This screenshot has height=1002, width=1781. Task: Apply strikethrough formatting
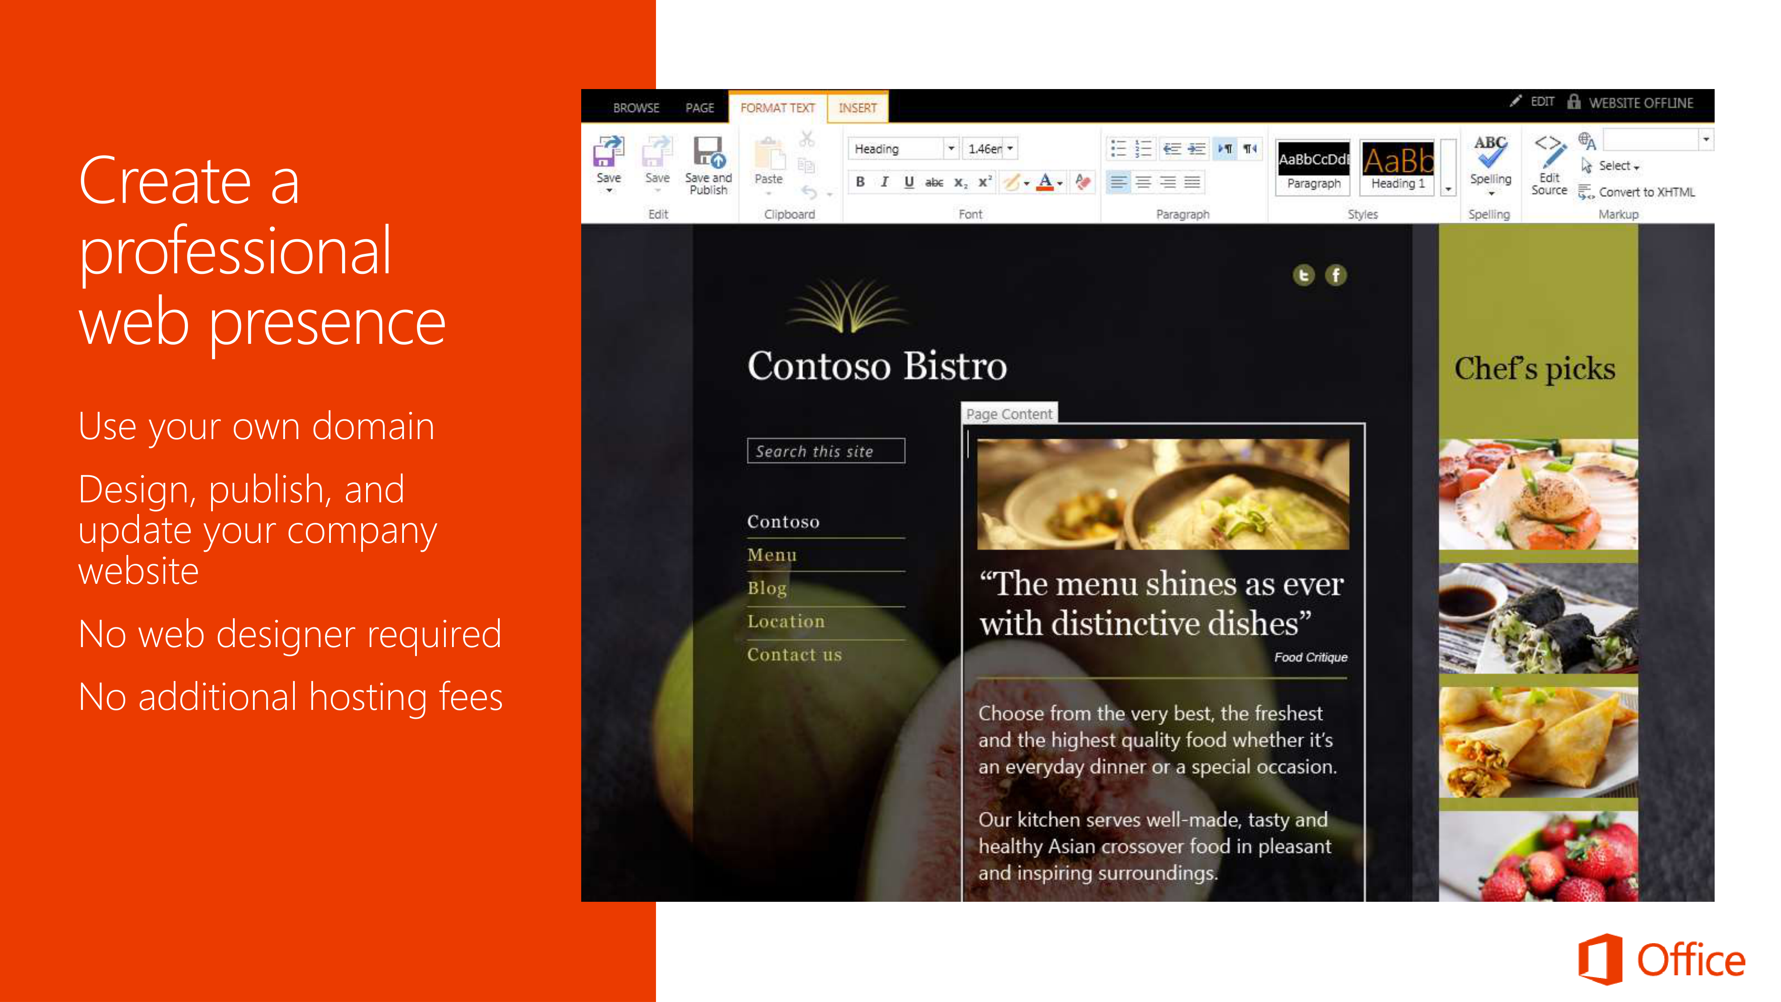click(934, 182)
